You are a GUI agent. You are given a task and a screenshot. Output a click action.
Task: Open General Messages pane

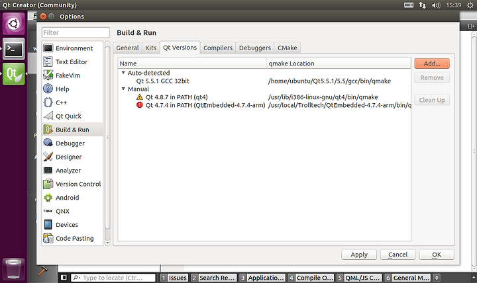407,278
